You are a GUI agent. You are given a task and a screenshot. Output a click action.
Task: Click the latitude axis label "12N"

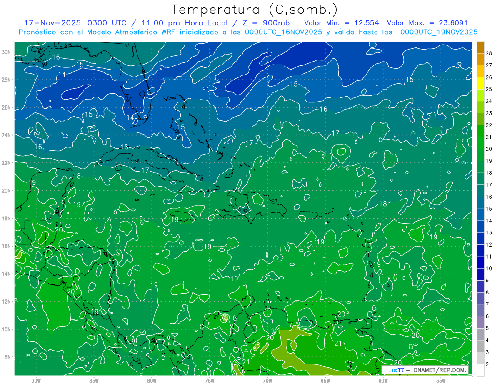coord(6,301)
